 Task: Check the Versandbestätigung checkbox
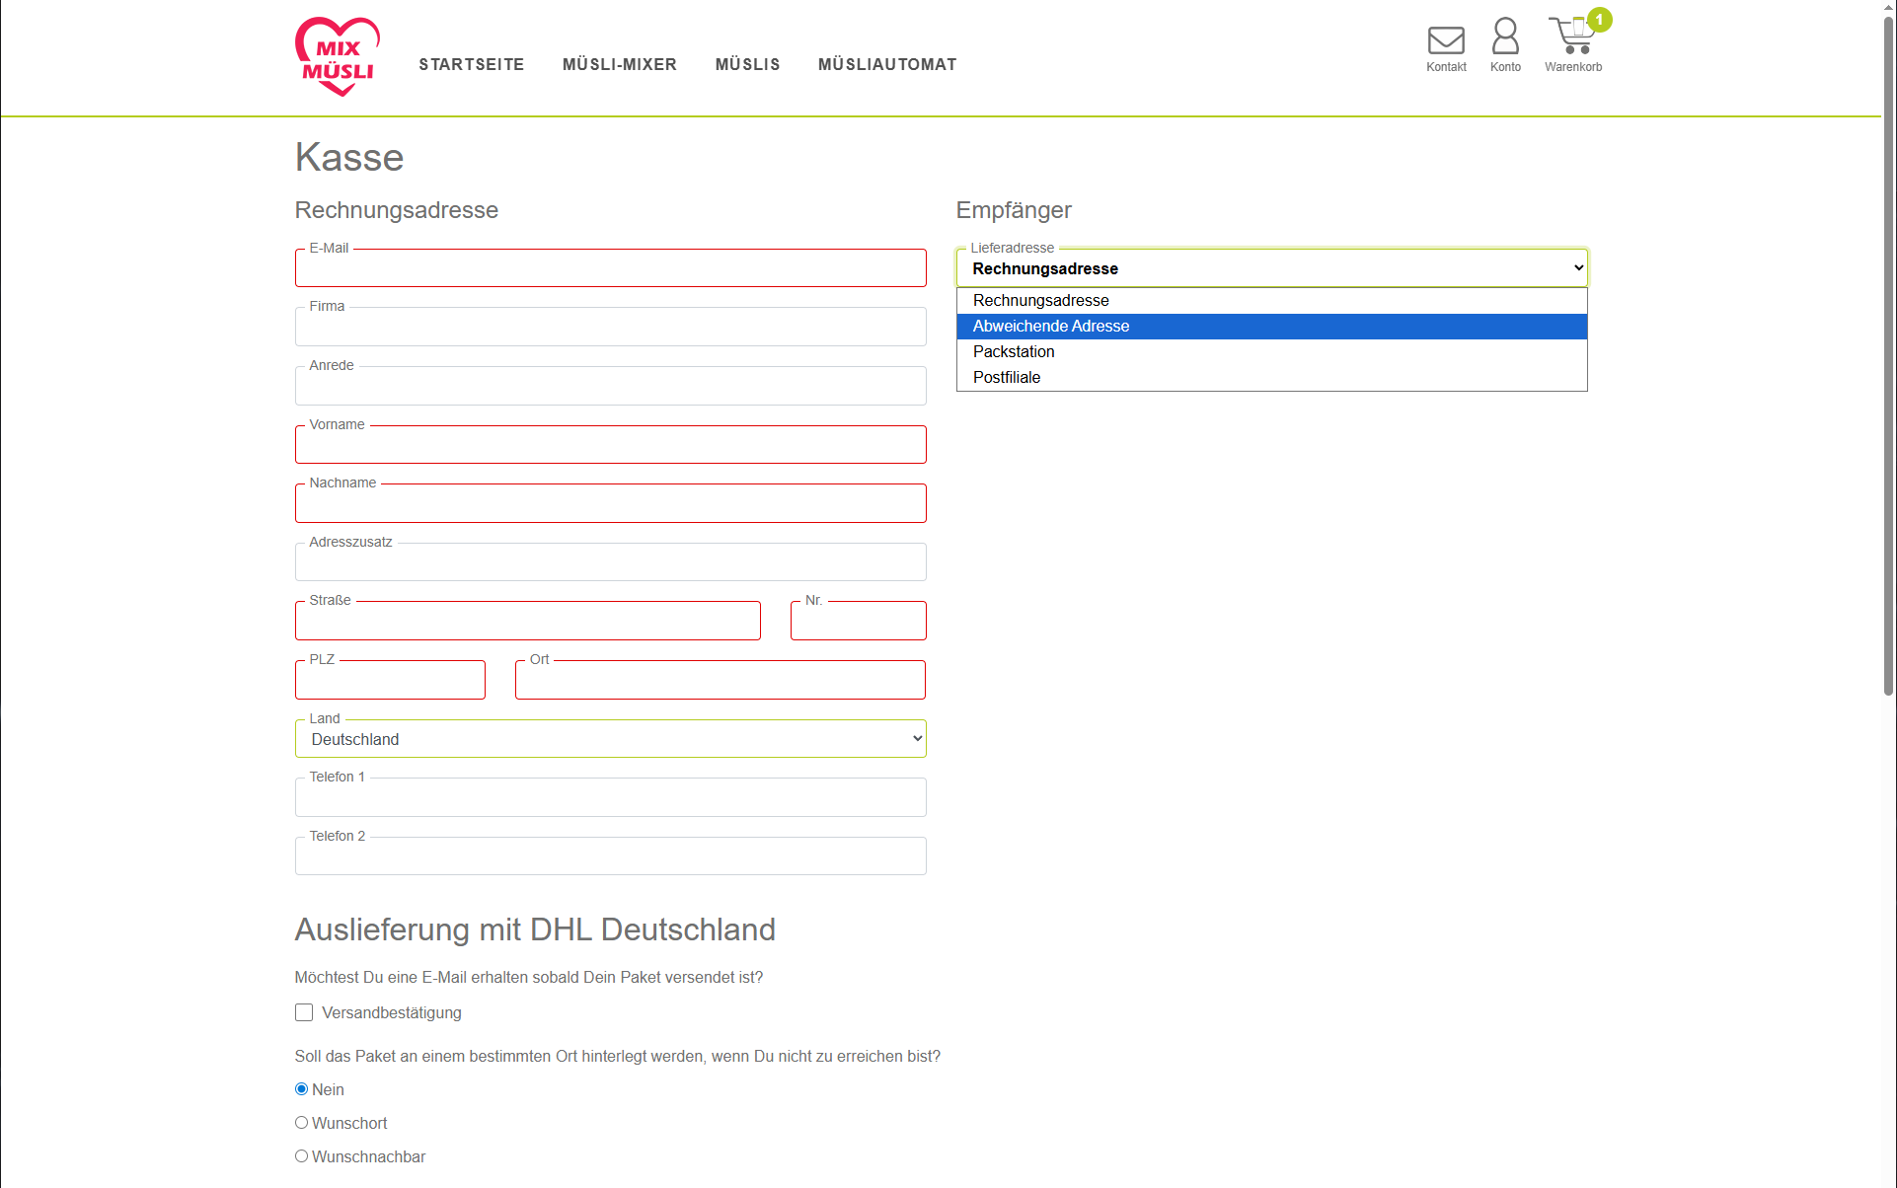point(303,1011)
